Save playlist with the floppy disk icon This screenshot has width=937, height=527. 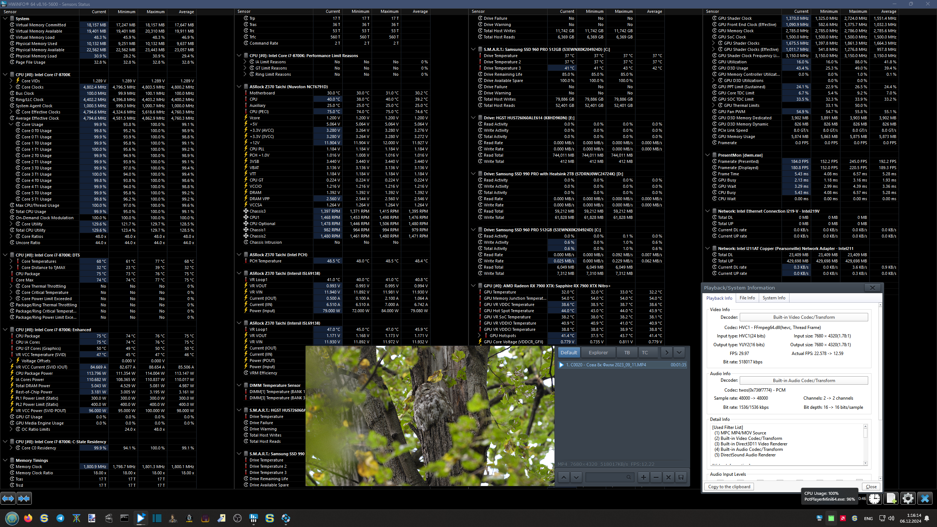click(x=681, y=477)
